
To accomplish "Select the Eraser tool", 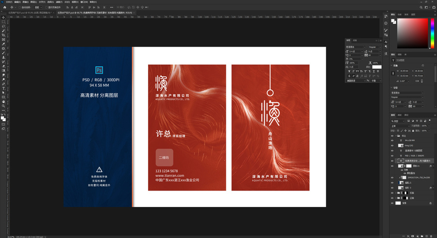I will (3, 66).
